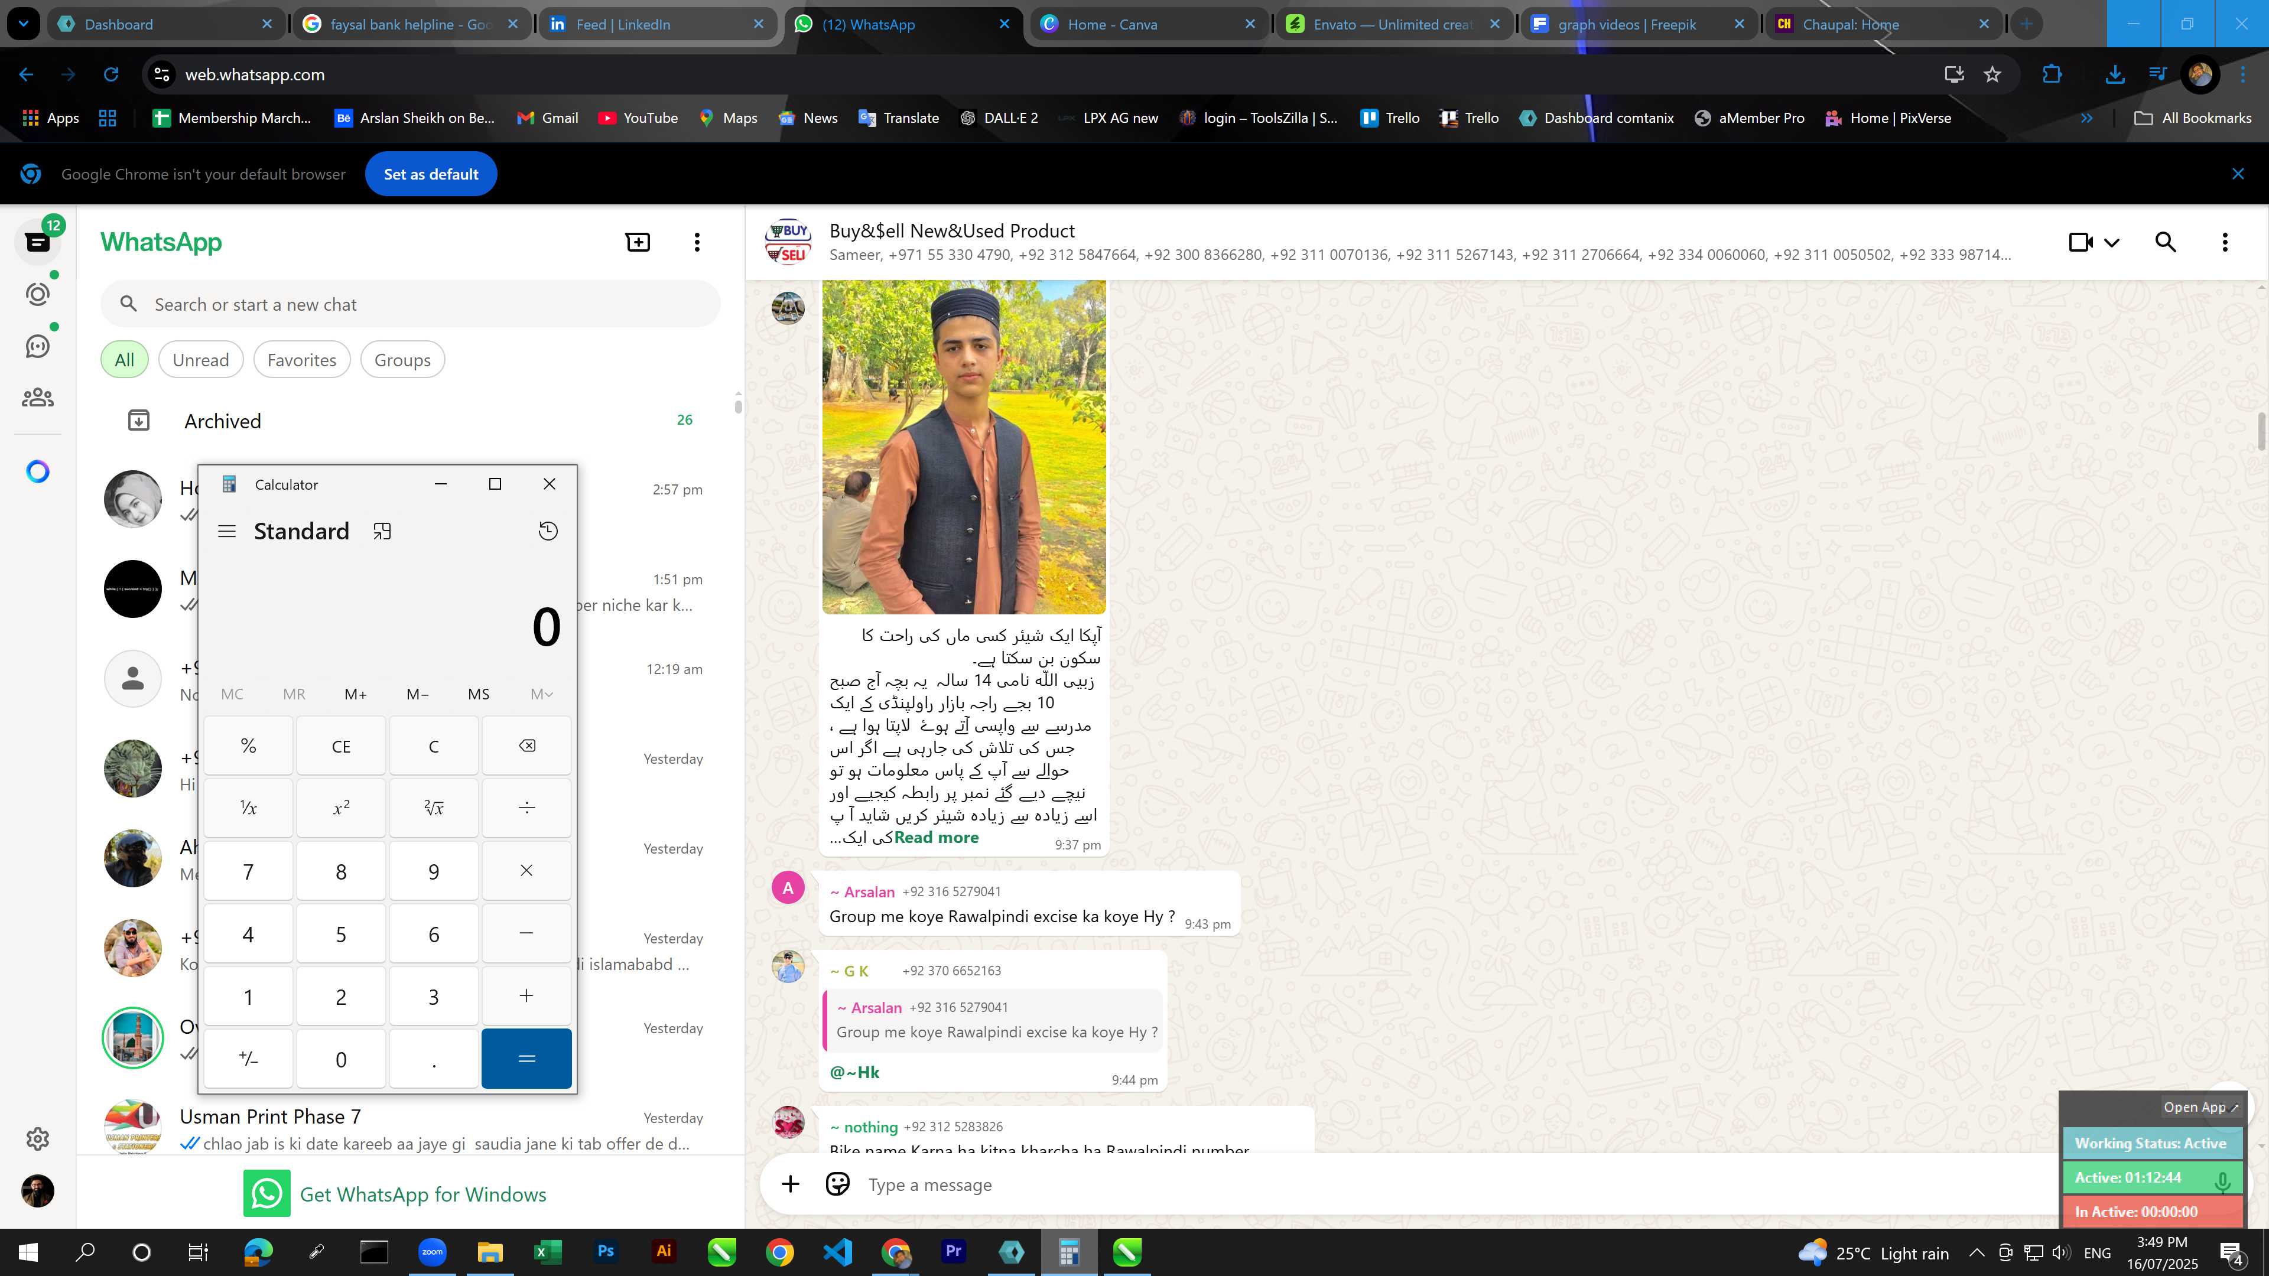This screenshot has height=1276, width=2269.
Task: Open Chats icon with 12 badge
Action: pos(37,242)
